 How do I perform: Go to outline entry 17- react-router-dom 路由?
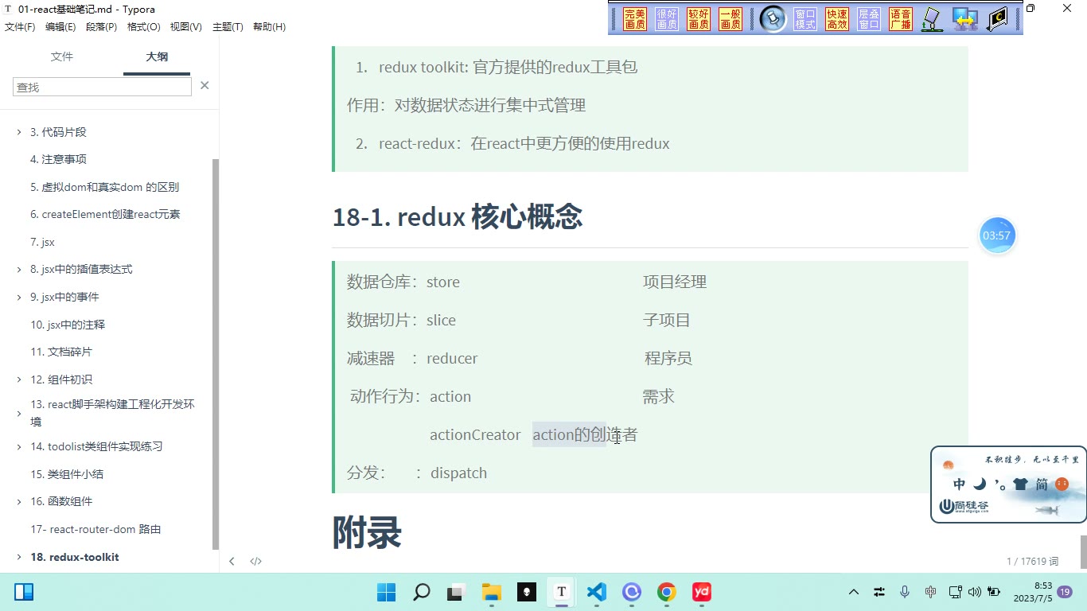(x=95, y=529)
